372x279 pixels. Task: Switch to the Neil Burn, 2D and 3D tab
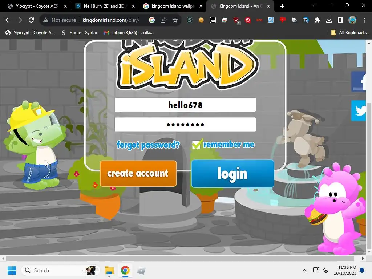coord(104,6)
